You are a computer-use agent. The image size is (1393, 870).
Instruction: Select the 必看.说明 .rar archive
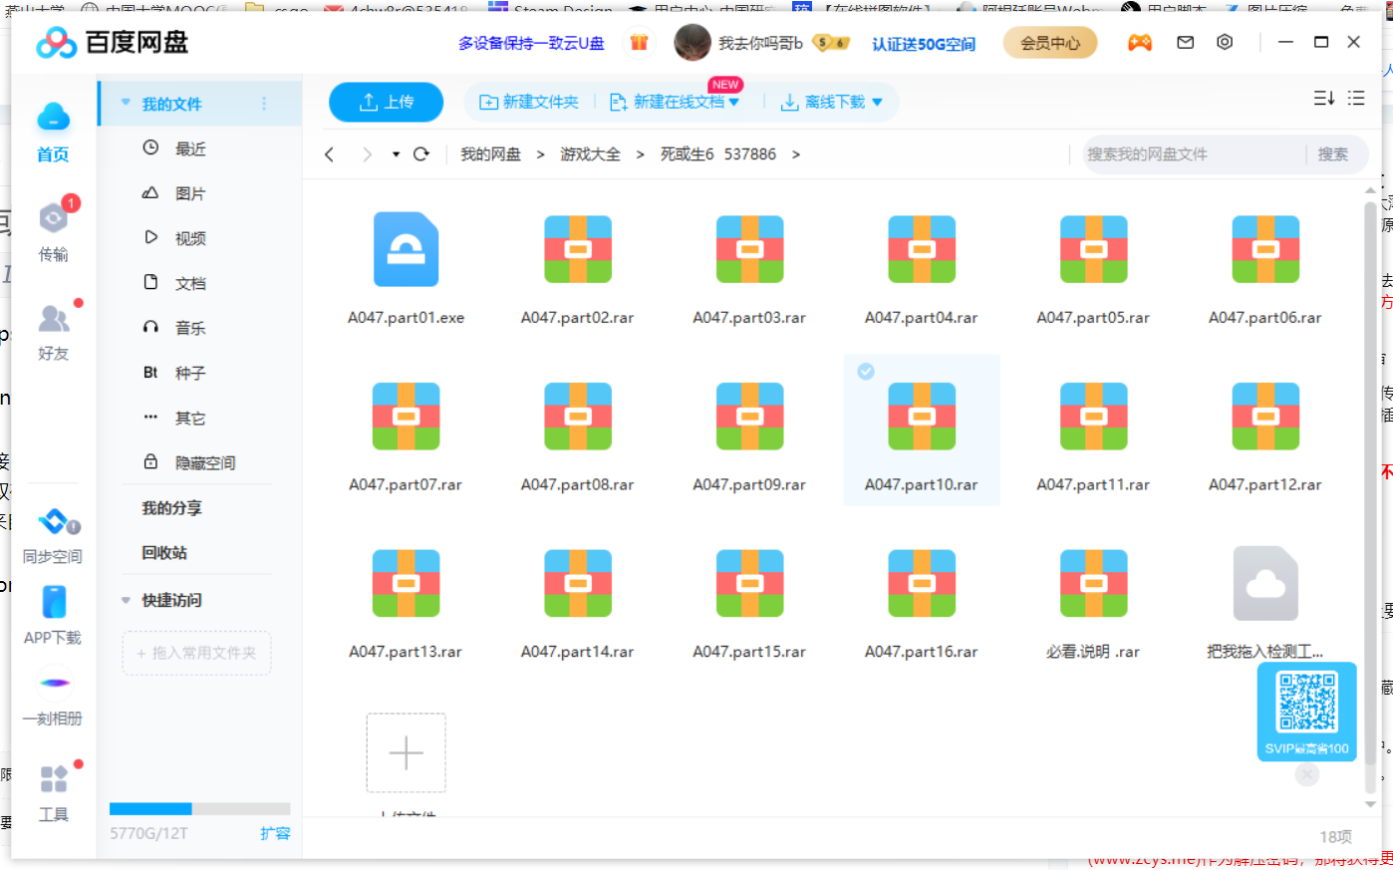pos(1093,602)
